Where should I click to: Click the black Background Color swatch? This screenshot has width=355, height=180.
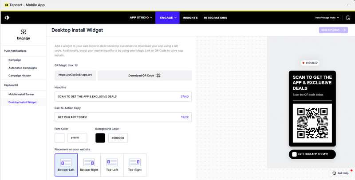[x=100, y=138]
